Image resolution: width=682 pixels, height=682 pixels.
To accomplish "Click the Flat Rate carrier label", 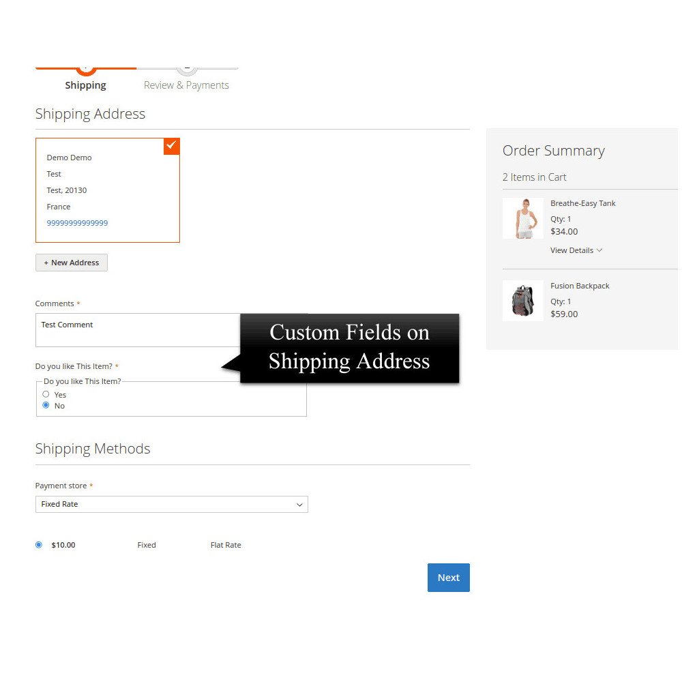I will point(226,545).
